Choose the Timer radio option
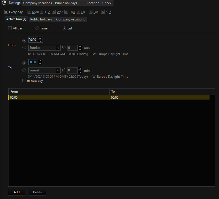The height and width of the screenshot is (199, 219). tap(37, 28)
